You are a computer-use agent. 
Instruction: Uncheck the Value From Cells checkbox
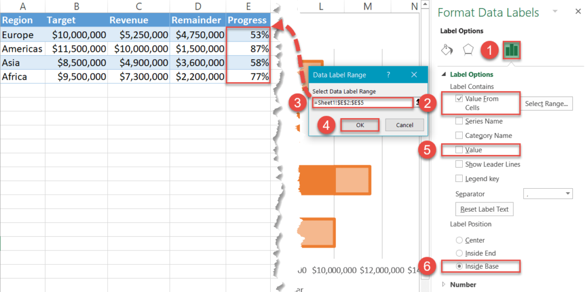tap(460, 99)
